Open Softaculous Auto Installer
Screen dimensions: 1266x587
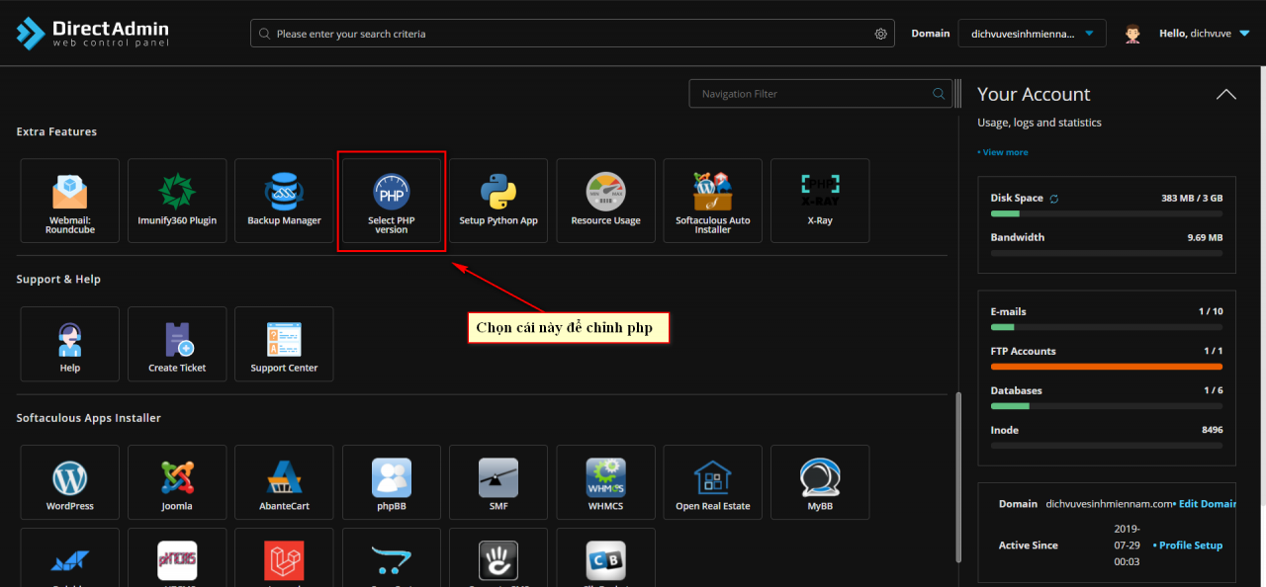tap(713, 201)
